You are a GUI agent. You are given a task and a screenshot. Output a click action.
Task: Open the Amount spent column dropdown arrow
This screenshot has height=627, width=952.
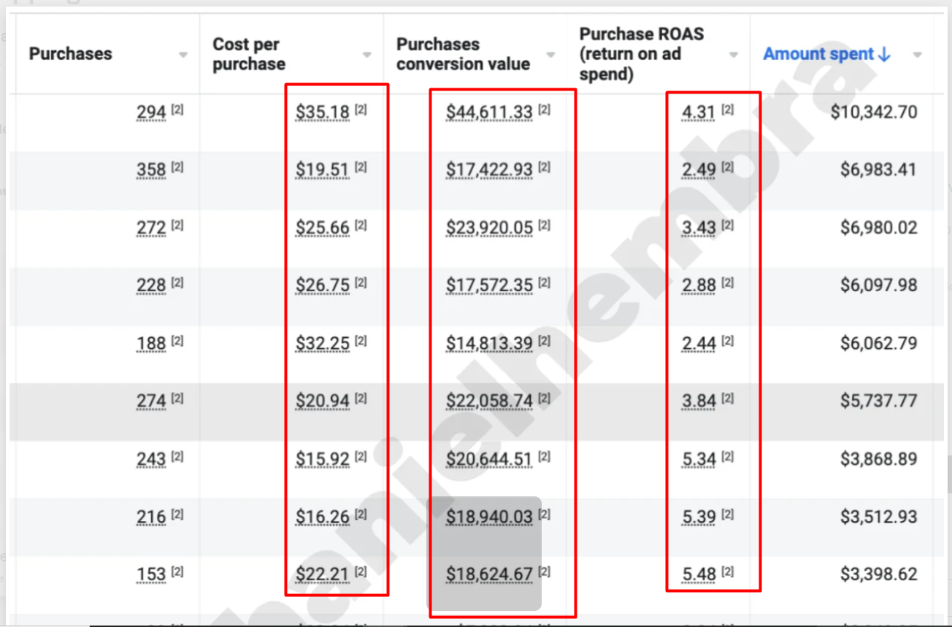917,55
